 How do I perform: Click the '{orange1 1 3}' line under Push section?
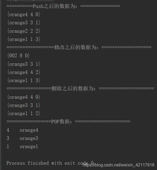(x=24, y=39)
